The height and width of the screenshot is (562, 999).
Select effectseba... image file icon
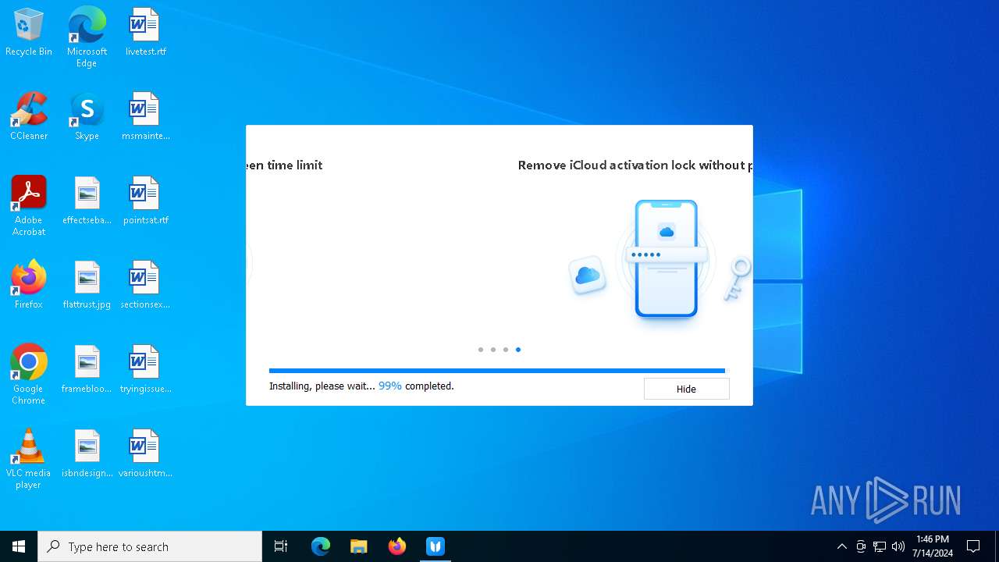pos(87,201)
